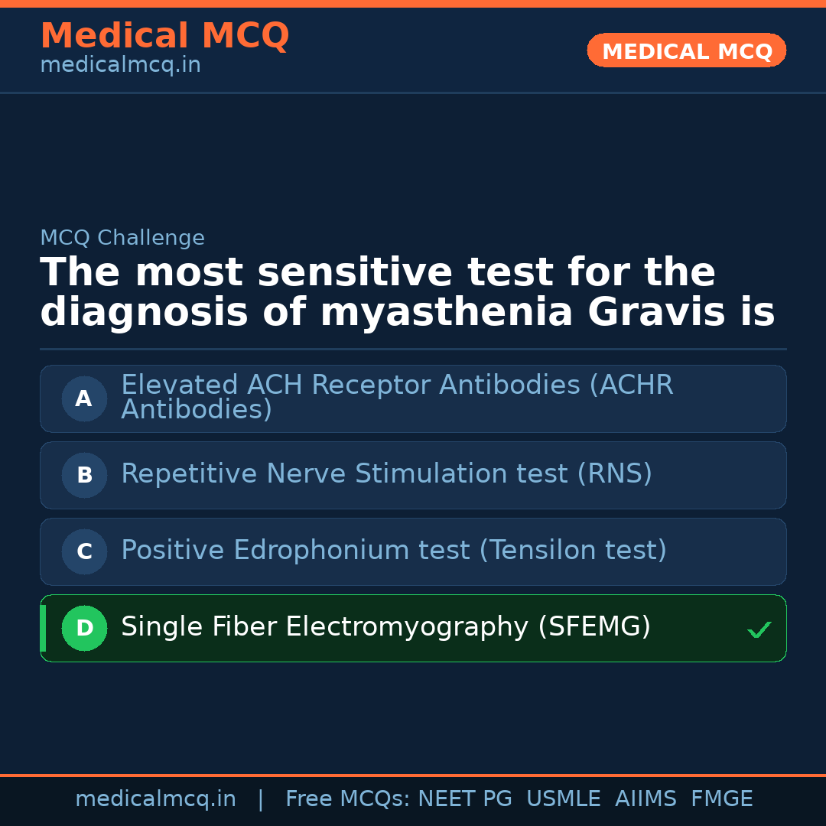Click "USMLE" in the footer
The image size is (826, 826).
click(563, 799)
